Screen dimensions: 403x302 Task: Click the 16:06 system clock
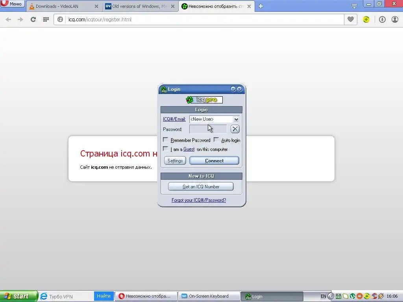click(392, 296)
